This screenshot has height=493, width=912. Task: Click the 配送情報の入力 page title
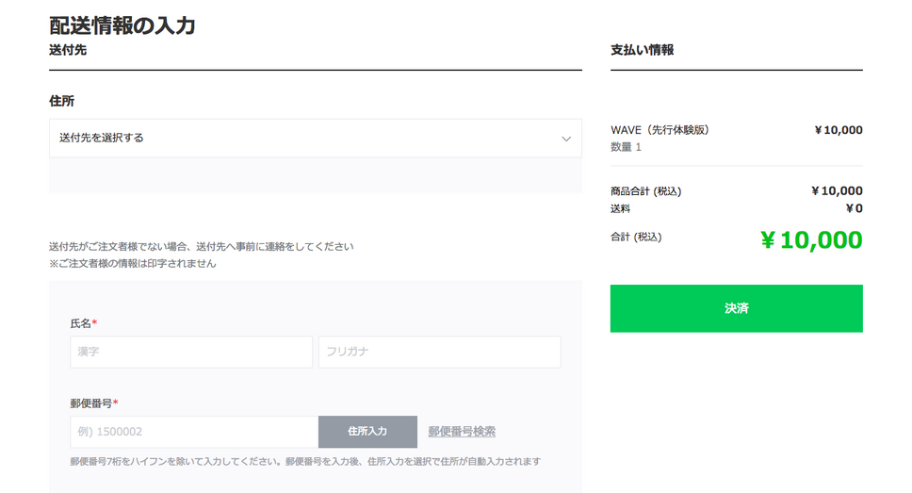tap(122, 25)
